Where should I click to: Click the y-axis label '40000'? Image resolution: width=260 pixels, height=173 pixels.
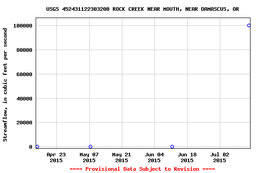24,99
